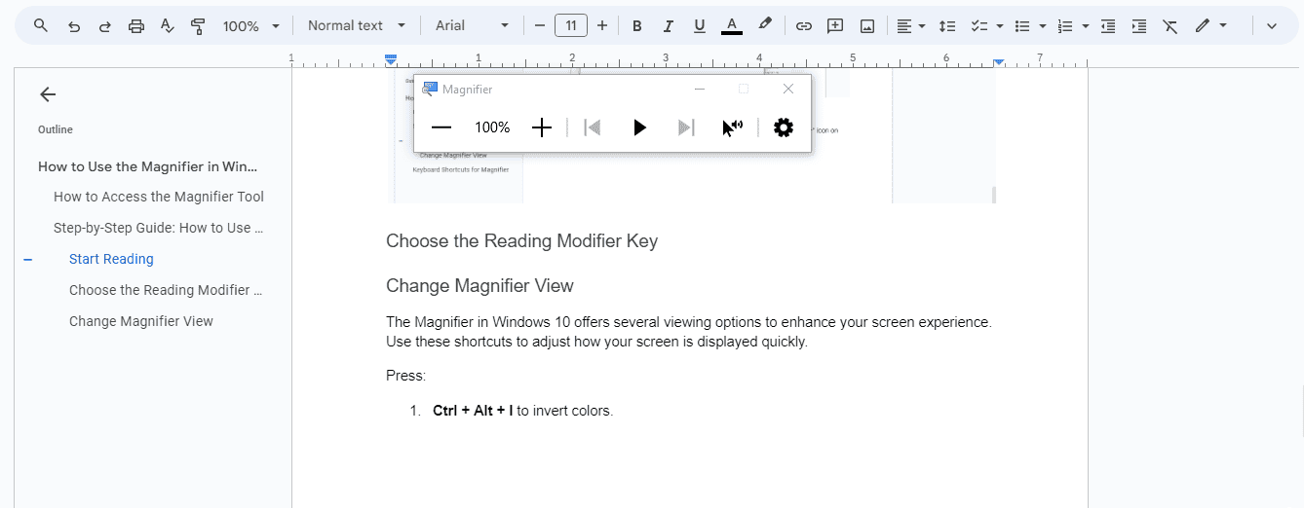
Task: Click the font size input field
Action: tap(571, 26)
